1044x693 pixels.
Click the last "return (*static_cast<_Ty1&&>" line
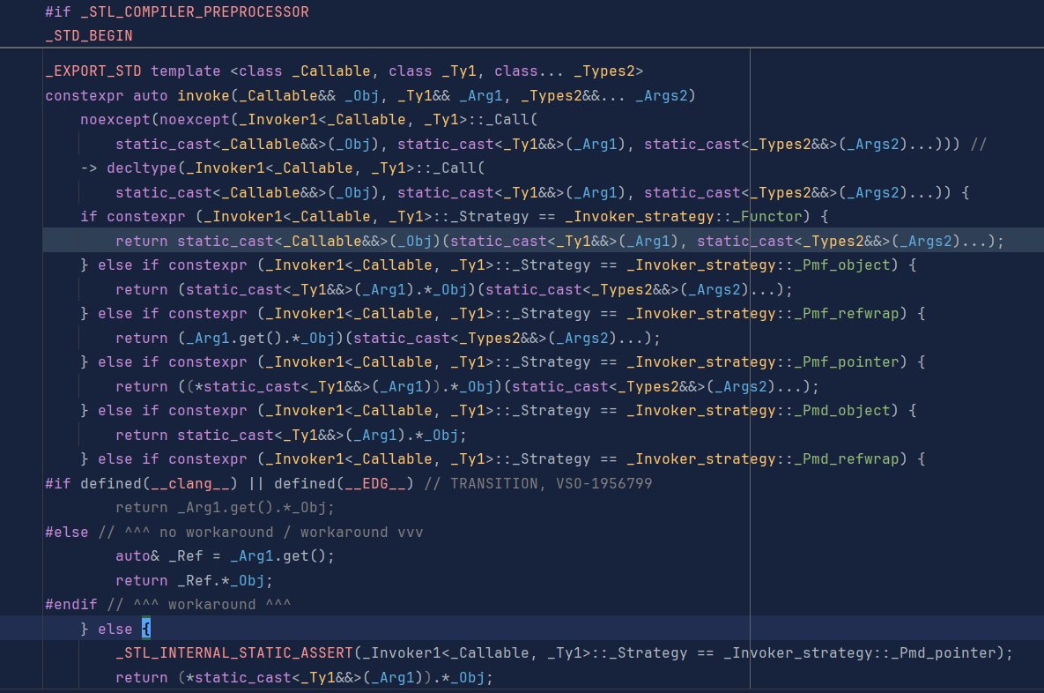[x=304, y=678]
